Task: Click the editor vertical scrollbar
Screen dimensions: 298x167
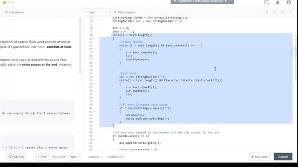Action: pyautogui.click(x=296, y=59)
